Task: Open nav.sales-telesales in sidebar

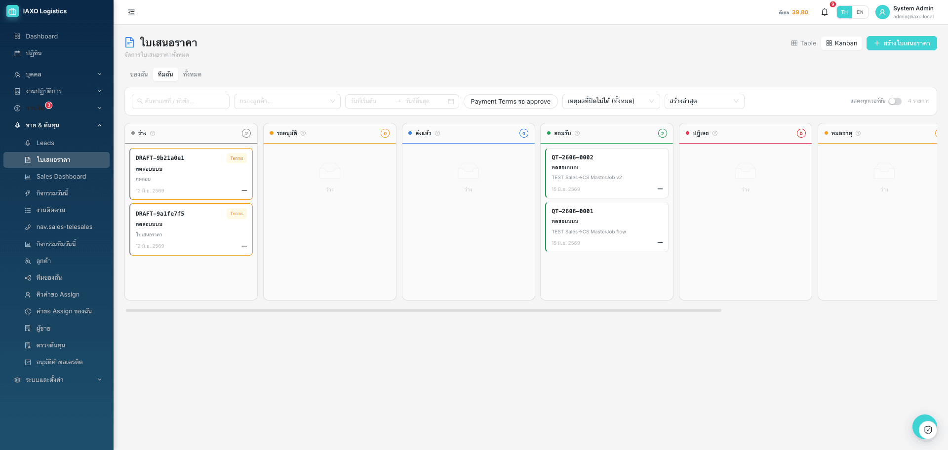Action: click(x=57, y=227)
